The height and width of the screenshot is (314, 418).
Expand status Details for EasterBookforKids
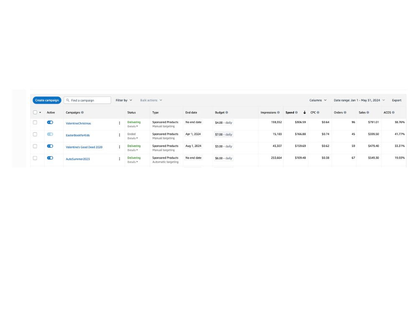[x=133, y=138]
